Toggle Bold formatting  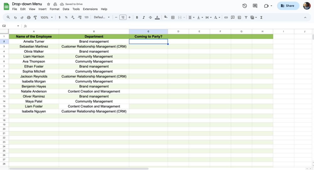137,17
